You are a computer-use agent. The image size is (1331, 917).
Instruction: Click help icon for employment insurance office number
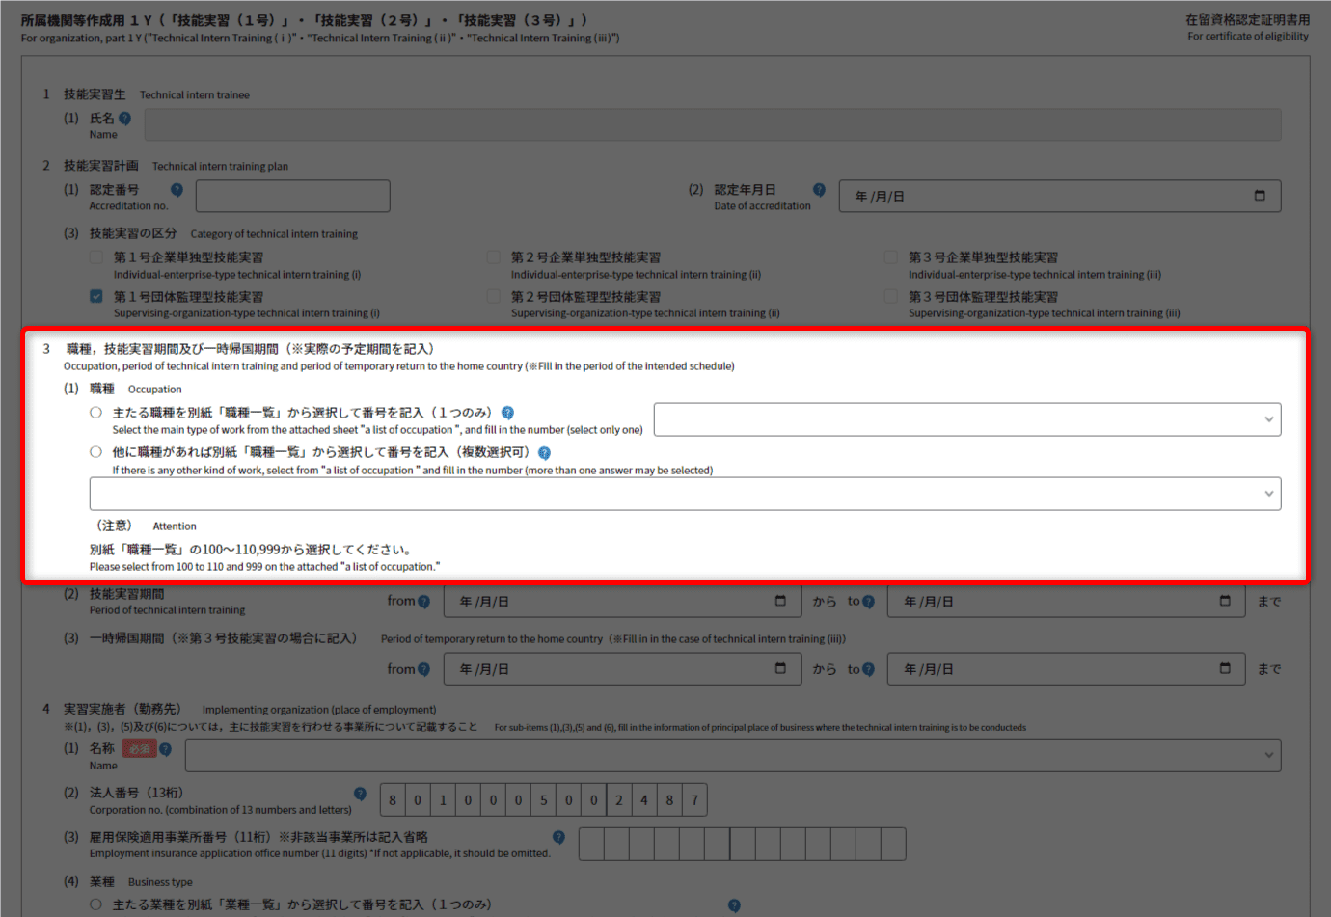tap(558, 837)
